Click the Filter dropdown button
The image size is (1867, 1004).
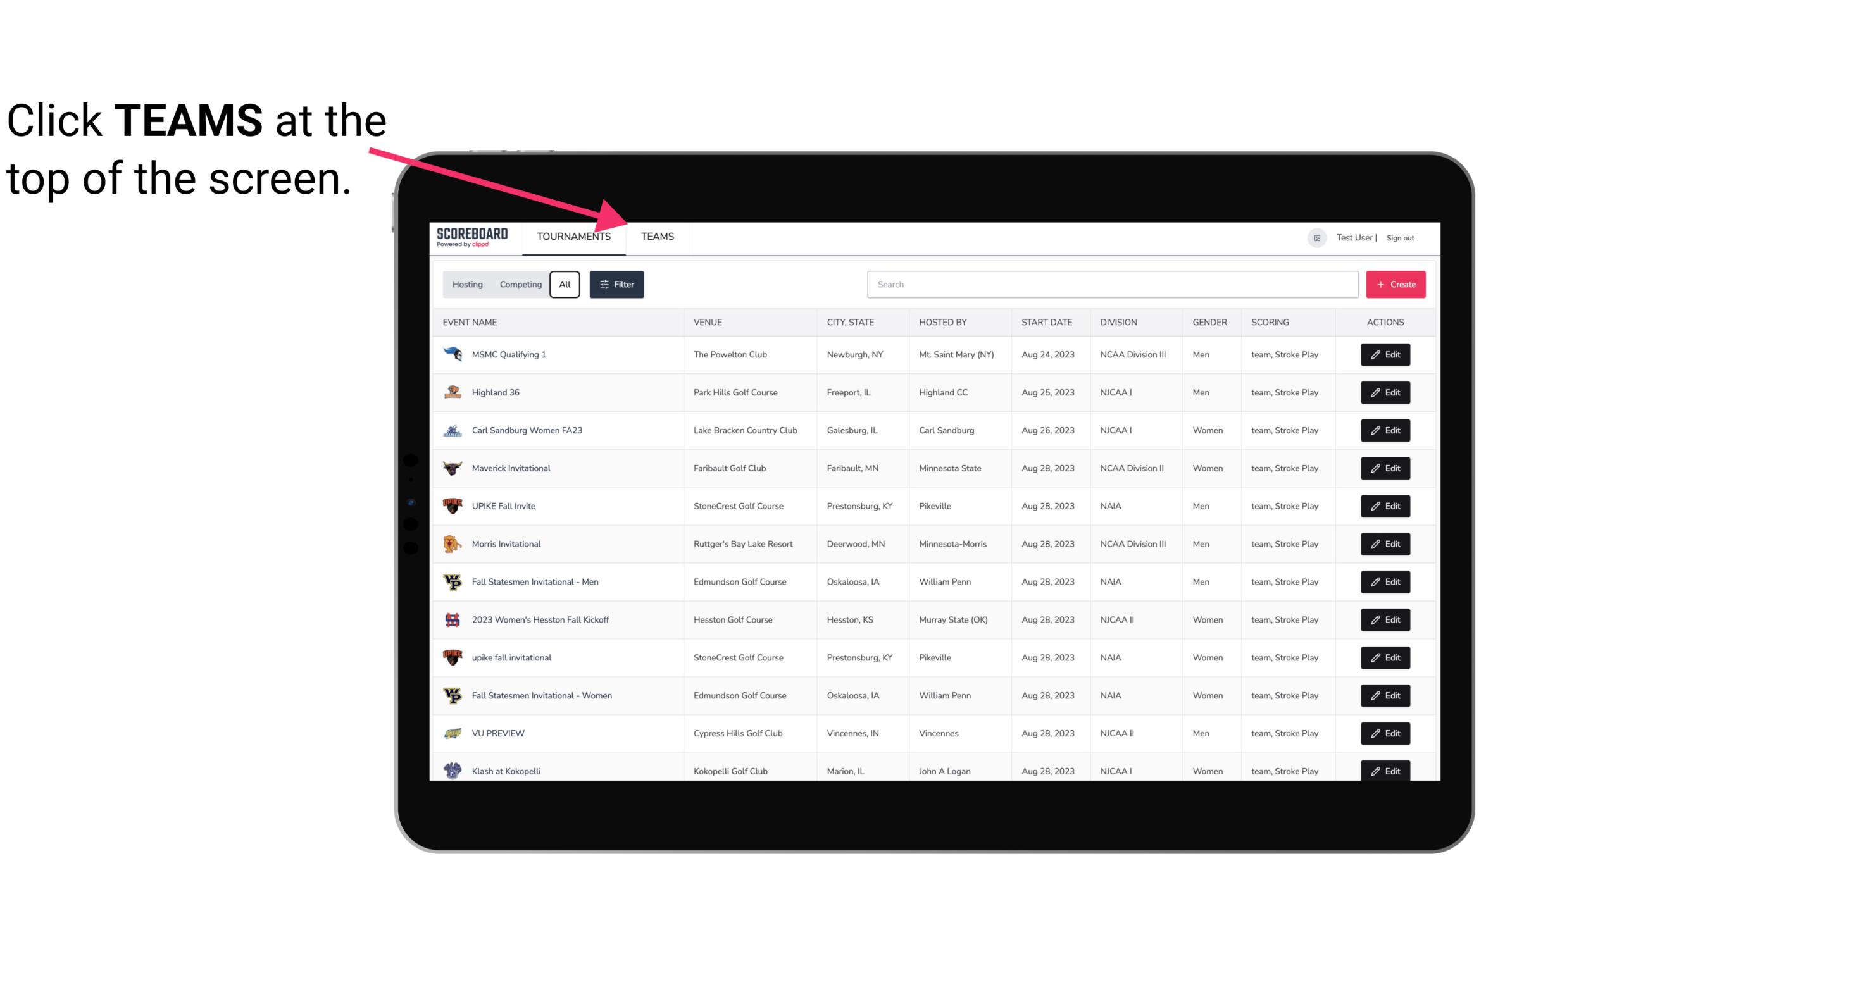616,285
